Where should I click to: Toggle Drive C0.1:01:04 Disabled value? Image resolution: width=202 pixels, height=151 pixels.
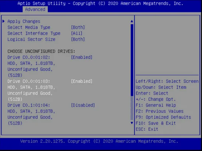tap(83, 105)
